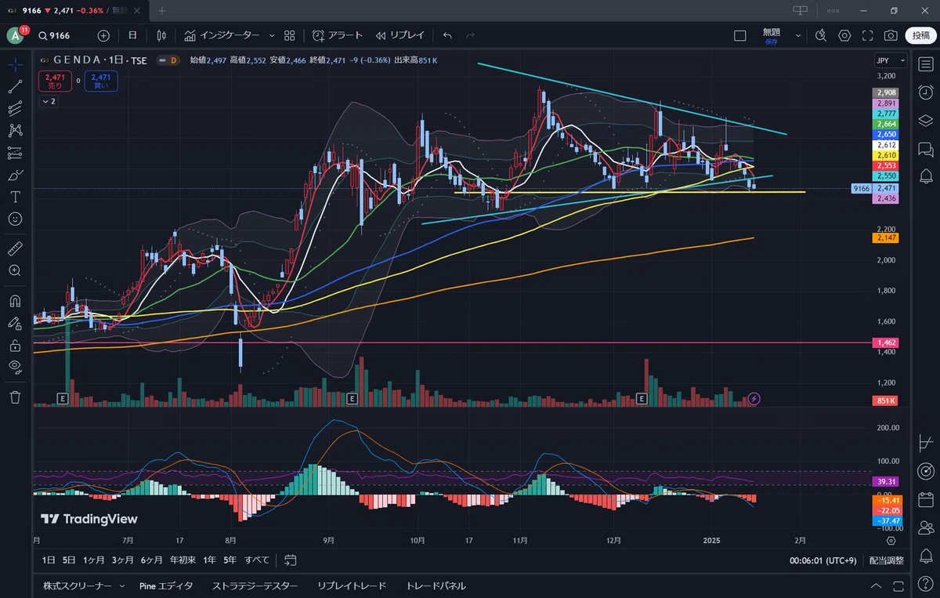The height and width of the screenshot is (598, 940).
Task: Open the calendar panel in right sidebar
Action: coord(925,498)
